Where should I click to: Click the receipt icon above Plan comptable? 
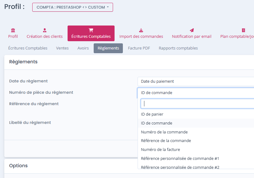tap(244, 30)
